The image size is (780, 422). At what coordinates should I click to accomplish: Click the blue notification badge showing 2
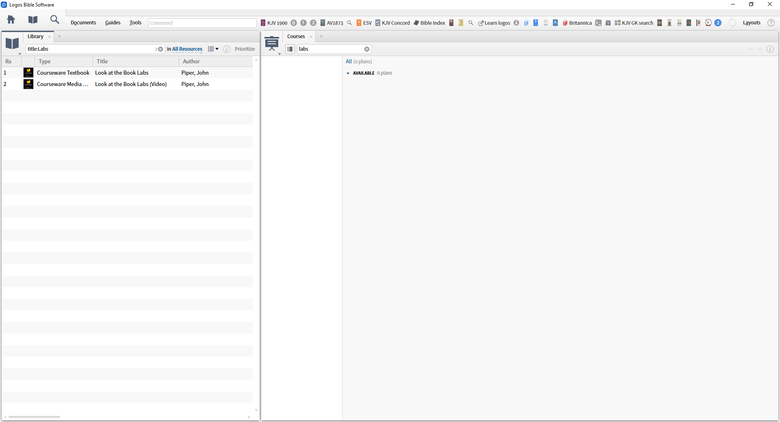click(718, 23)
